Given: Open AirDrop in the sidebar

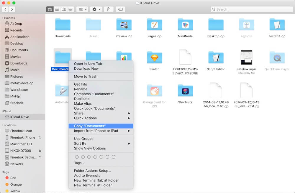Looking at the screenshot, I should click(x=16, y=24).
